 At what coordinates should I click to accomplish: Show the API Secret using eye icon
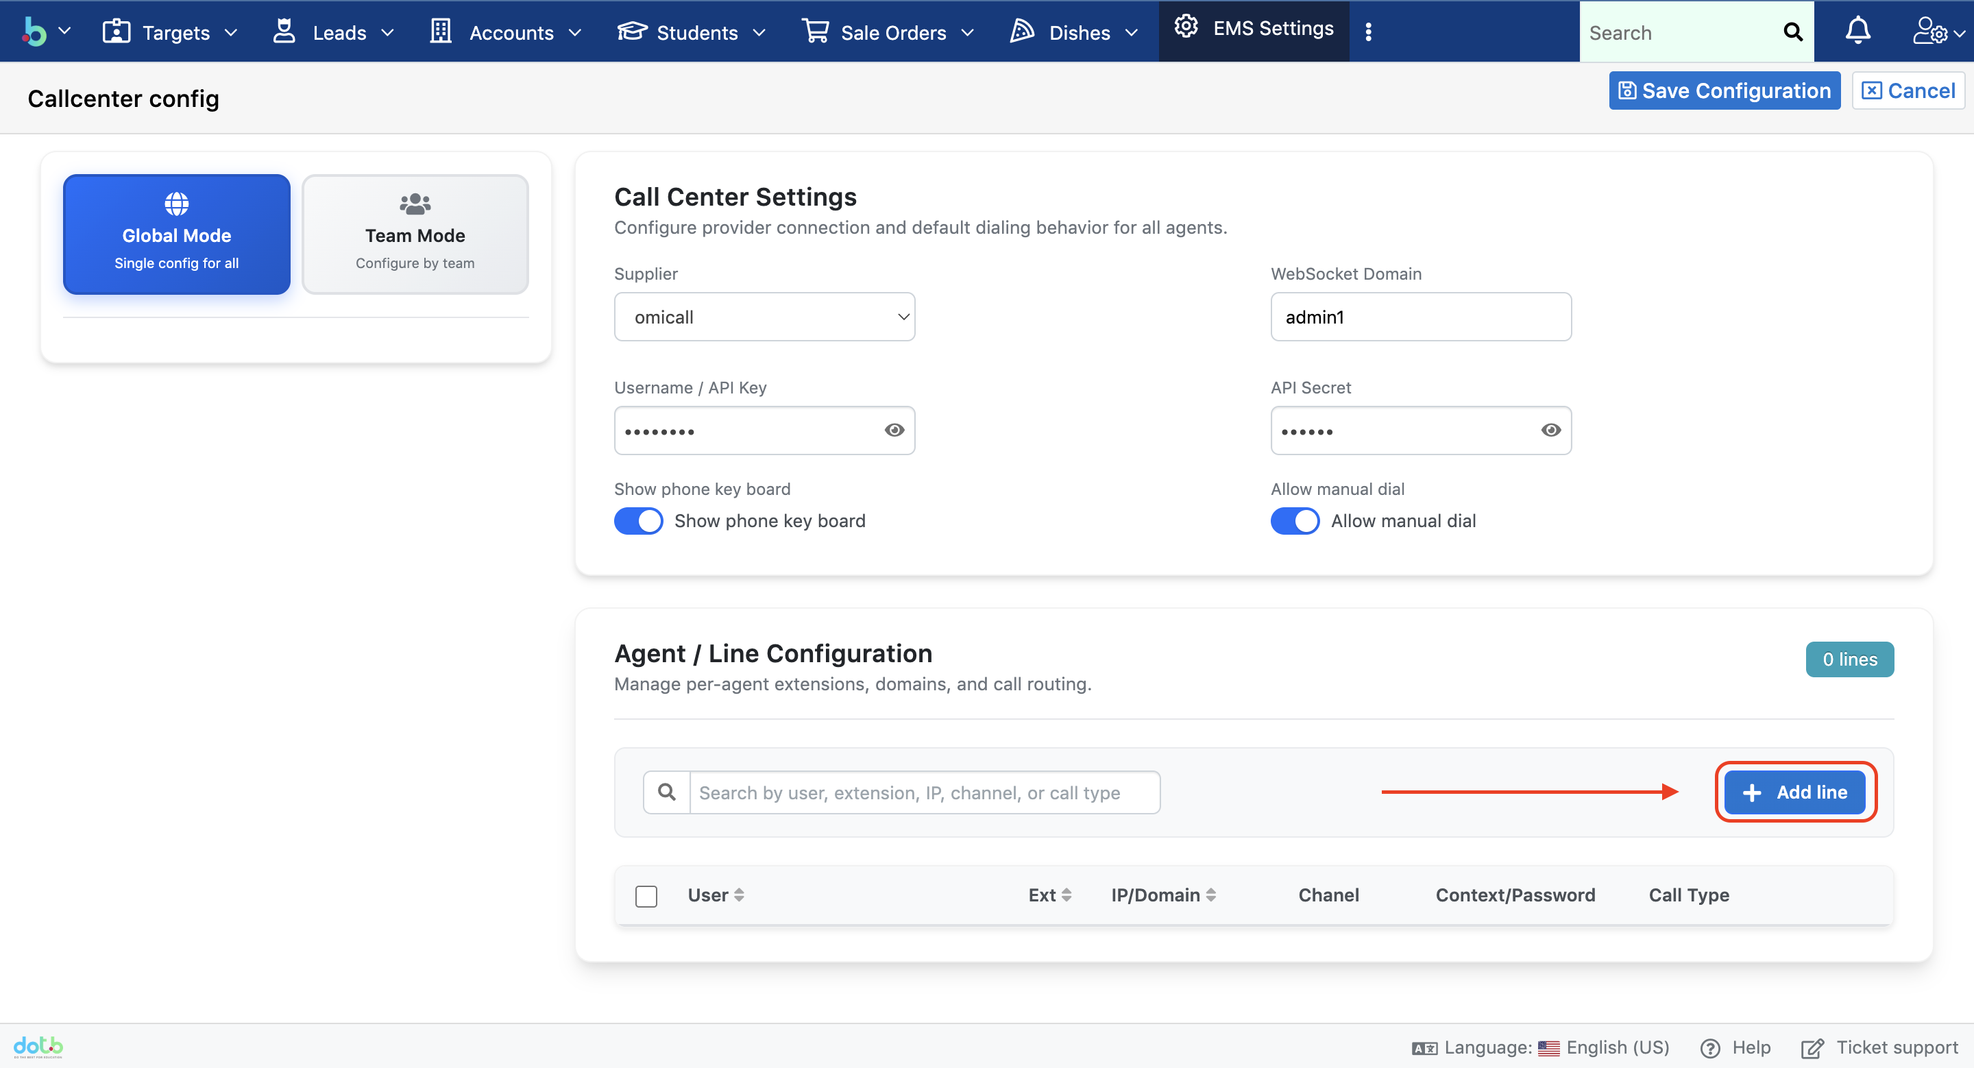click(x=1550, y=430)
